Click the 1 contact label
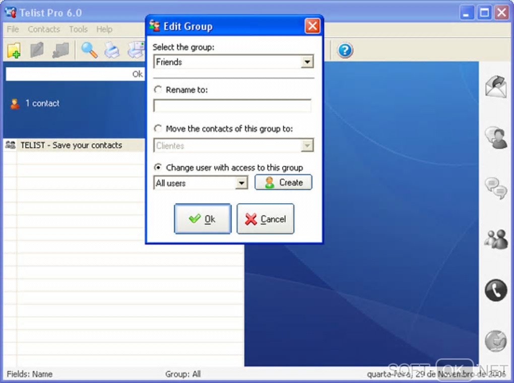 click(42, 103)
